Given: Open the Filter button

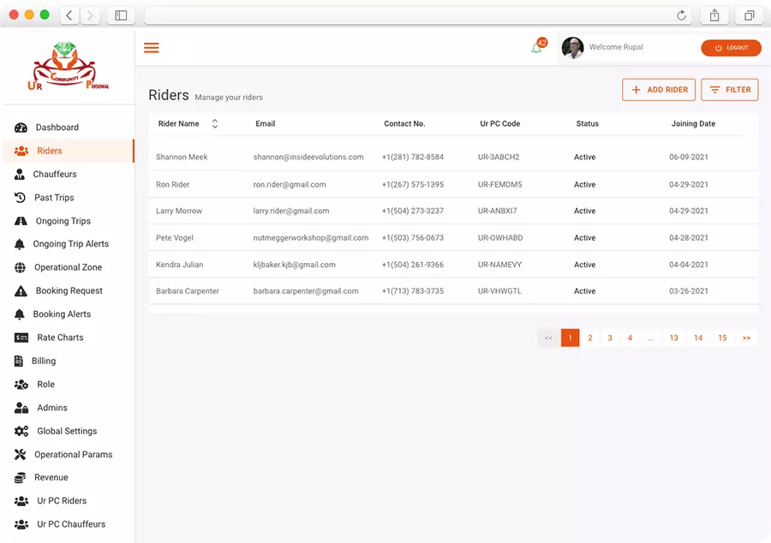Looking at the screenshot, I should pyautogui.click(x=730, y=90).
